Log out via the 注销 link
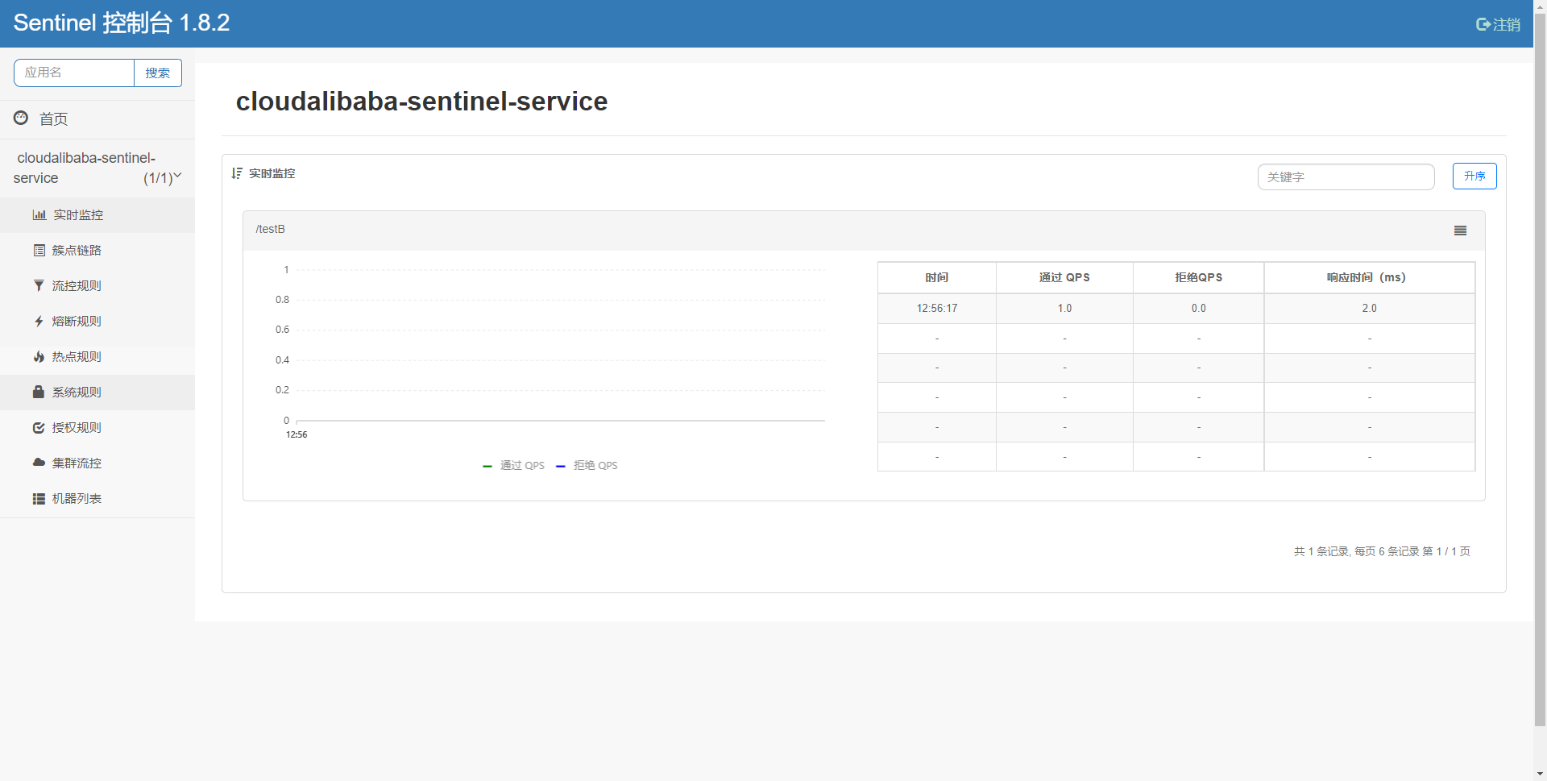 pyautogui.click(x=1498, y=25)
